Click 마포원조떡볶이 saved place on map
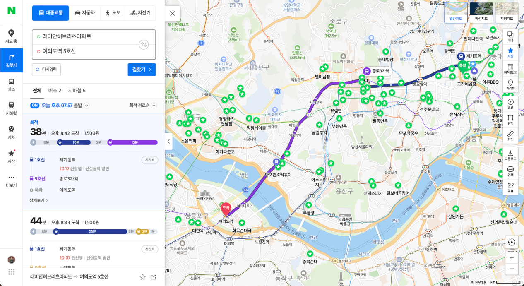Image resolution: width=524 pixels, height=286 pixels. tap(278, 174)
